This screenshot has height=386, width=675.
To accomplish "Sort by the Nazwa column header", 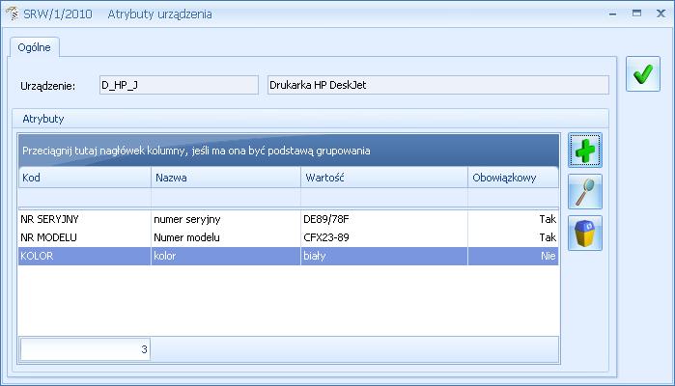I will tap(226, 178).
